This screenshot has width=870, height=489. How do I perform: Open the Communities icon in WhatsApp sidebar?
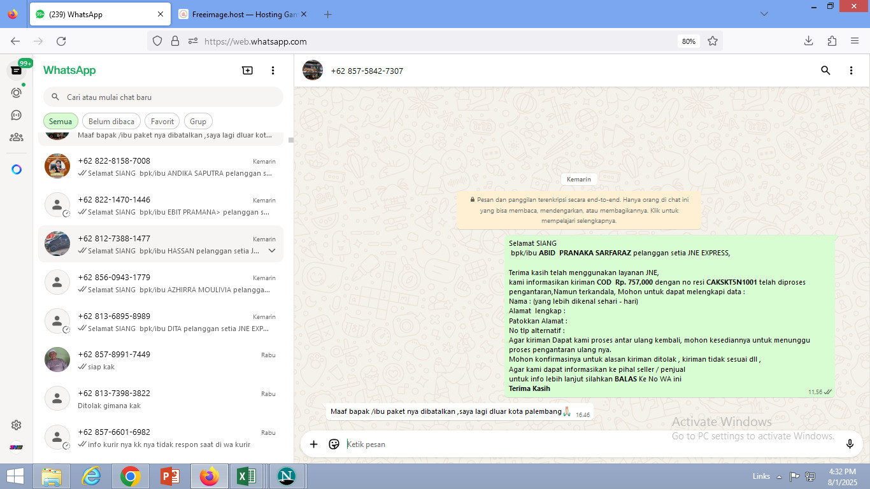17,137
